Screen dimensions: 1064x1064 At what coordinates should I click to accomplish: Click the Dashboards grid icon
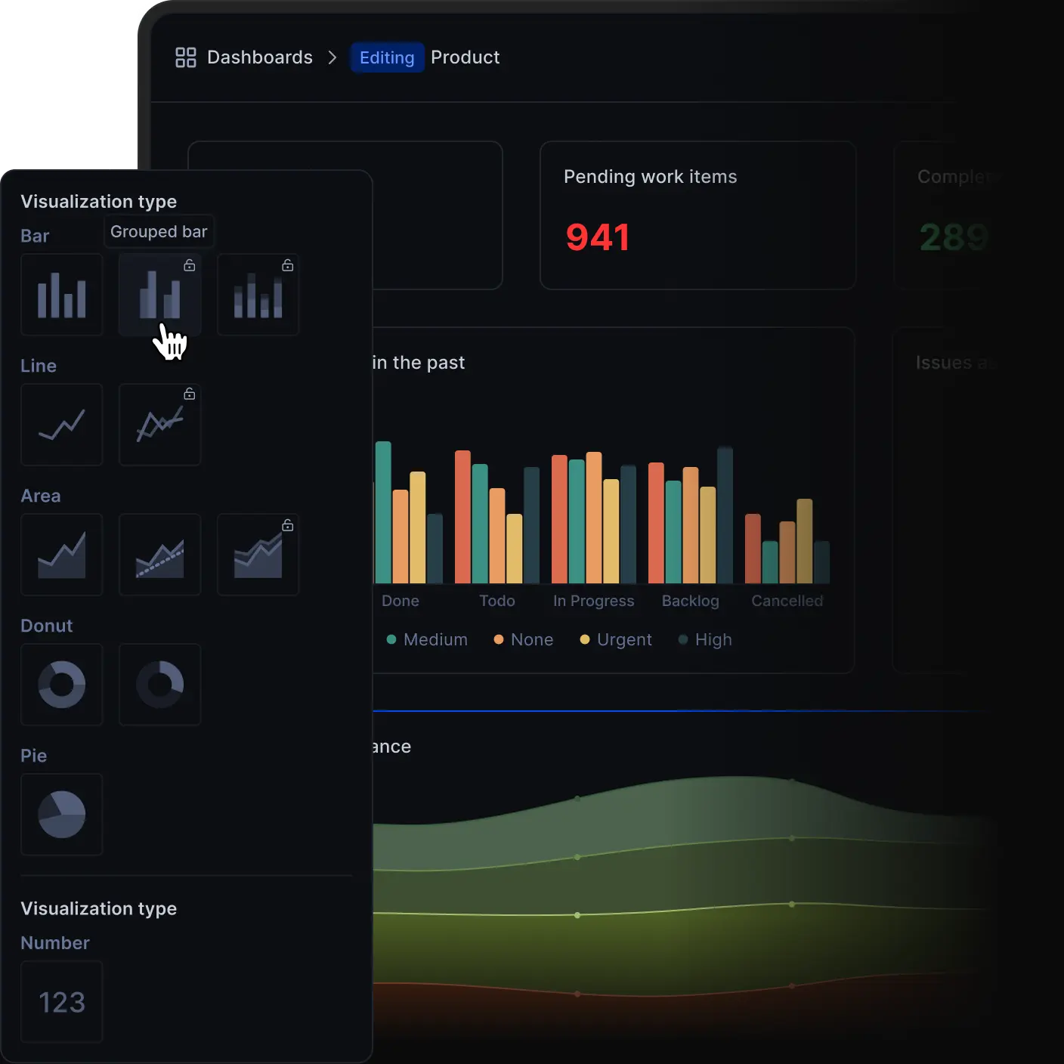tap(185, 57)
